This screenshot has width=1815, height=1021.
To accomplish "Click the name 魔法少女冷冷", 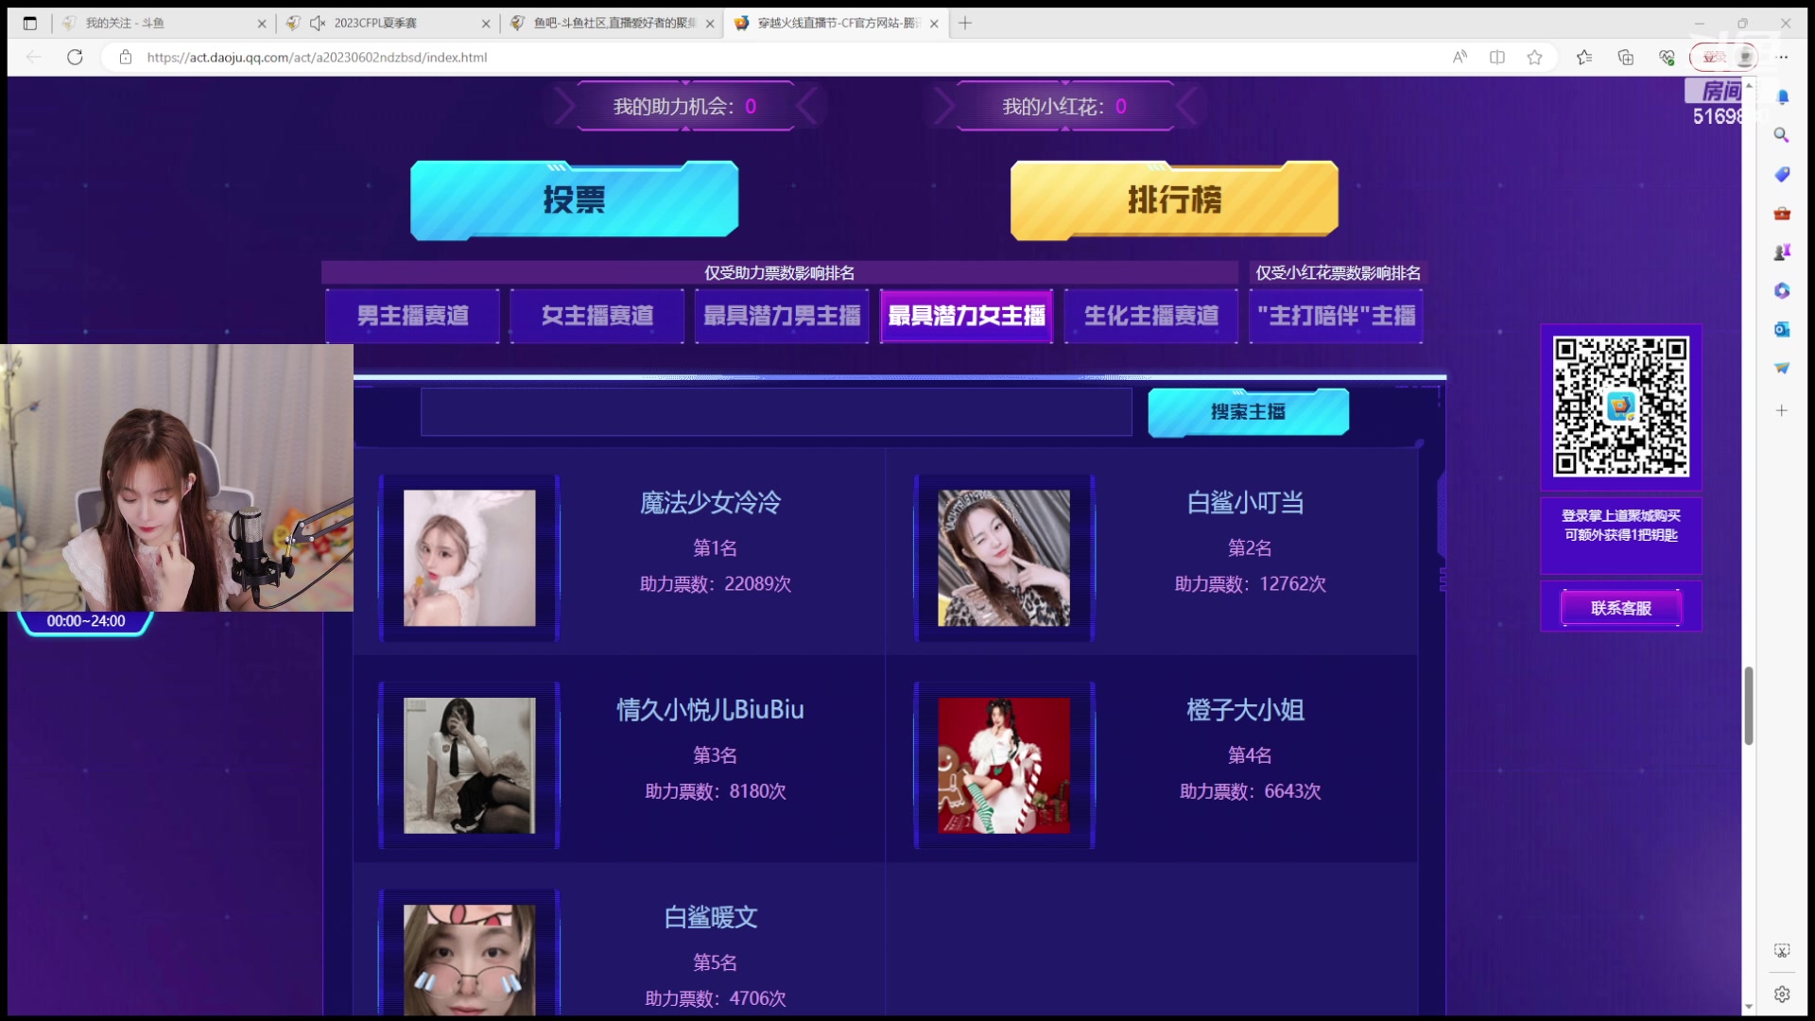I will click(710, 503).
